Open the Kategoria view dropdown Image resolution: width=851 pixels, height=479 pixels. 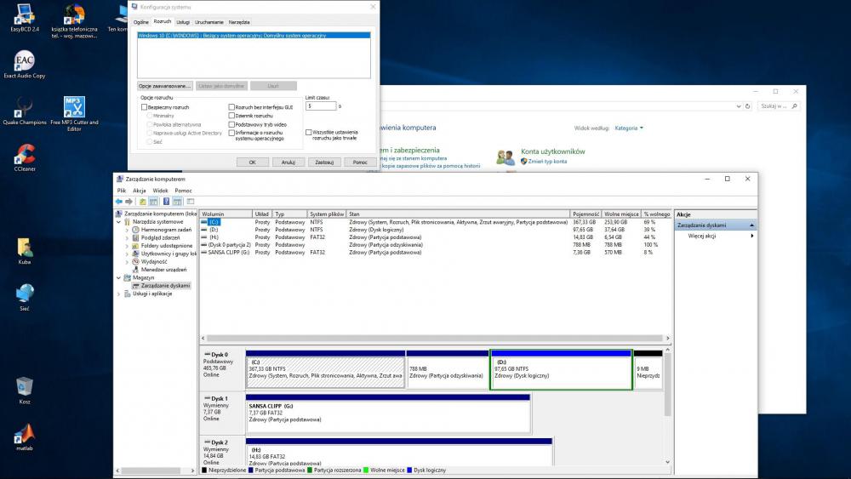point(629,128)
